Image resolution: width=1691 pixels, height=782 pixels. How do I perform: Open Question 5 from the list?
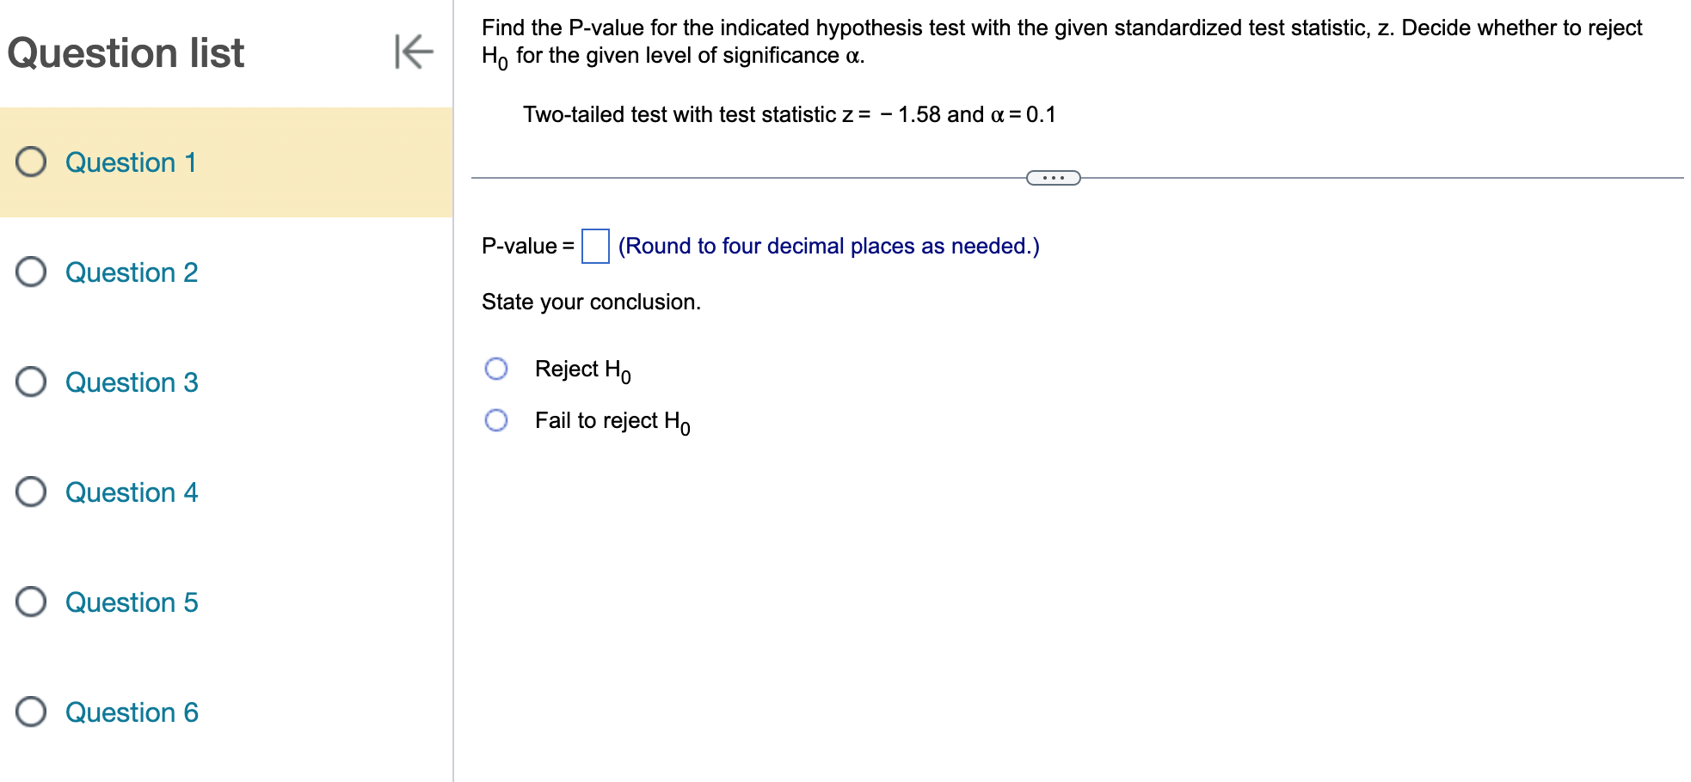(x=131, y=602)
